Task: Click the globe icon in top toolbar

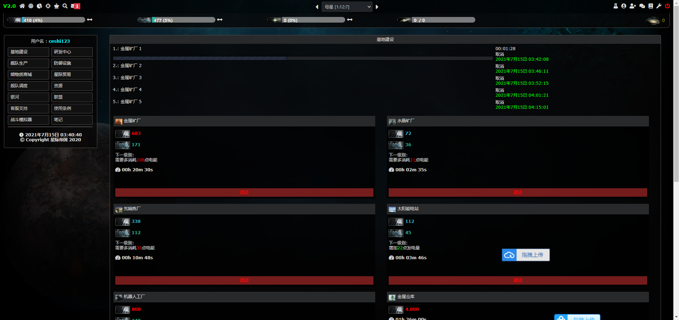Action: click(31, 6)
